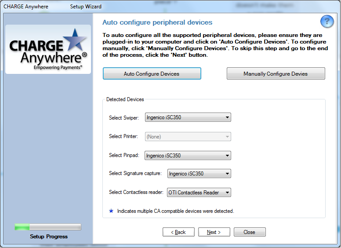Go to the previous step with Back
The width and height of the screenshot is (341, 248).
[178, 232]
